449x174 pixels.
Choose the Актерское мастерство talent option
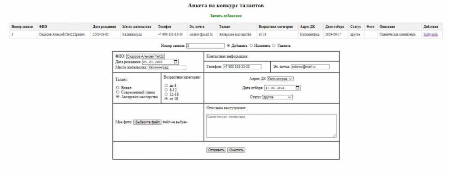click(x=118, y=97)
